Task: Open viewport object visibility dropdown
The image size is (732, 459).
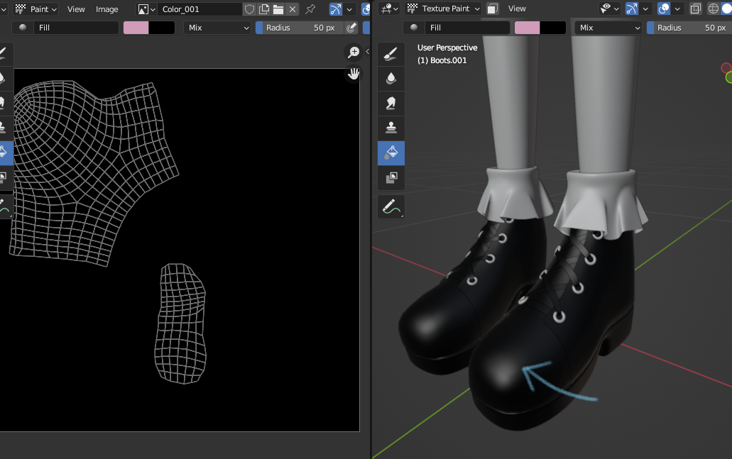Action: (x=610, y=9)
